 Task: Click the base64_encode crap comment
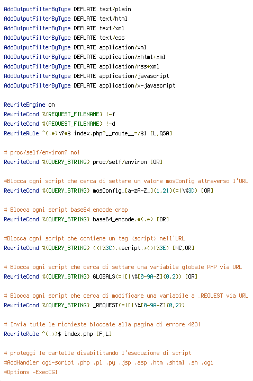66,210
